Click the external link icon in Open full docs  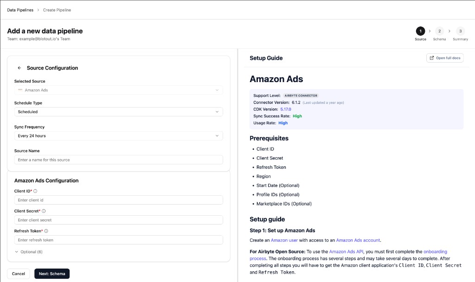432,58
